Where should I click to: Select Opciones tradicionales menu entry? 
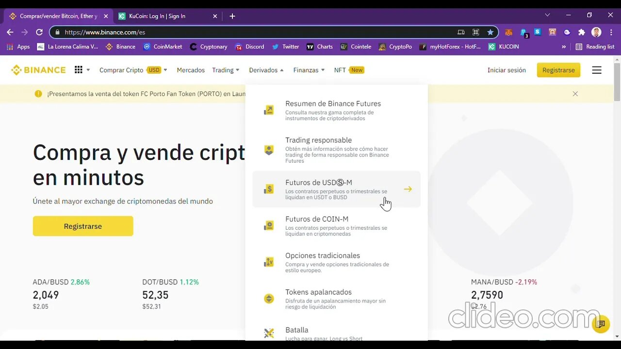click(x=336, y=262)
